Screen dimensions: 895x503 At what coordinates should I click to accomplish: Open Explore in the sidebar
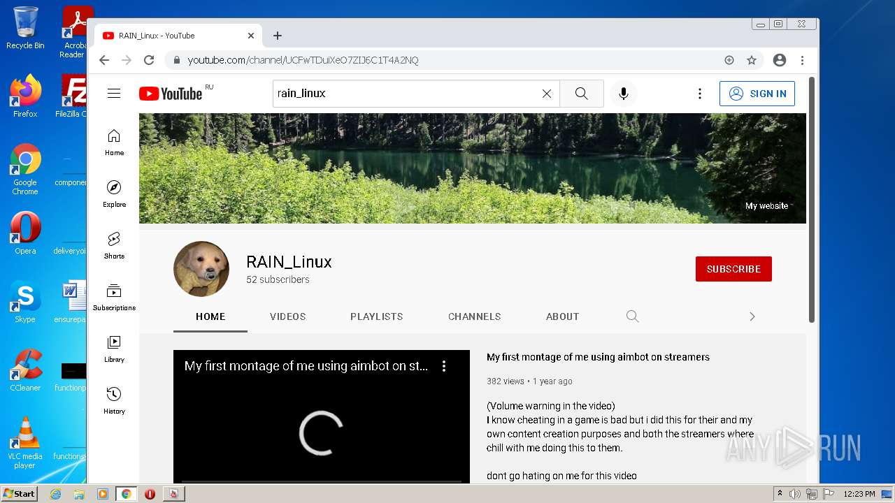pyautogui.click(x=114, y=194)
